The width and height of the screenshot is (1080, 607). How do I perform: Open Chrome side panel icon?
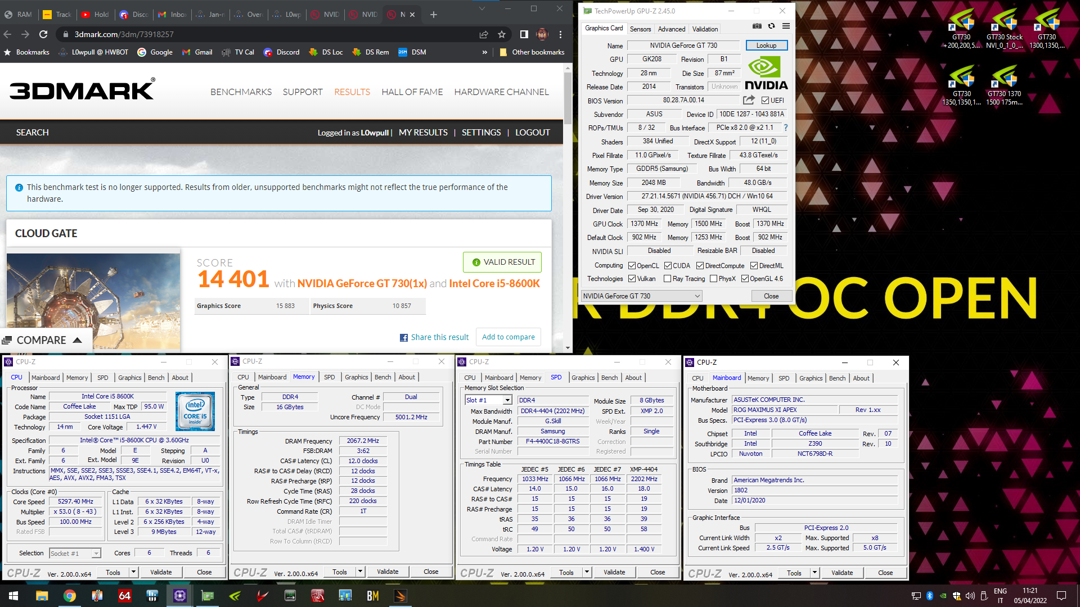click(524, 34)
